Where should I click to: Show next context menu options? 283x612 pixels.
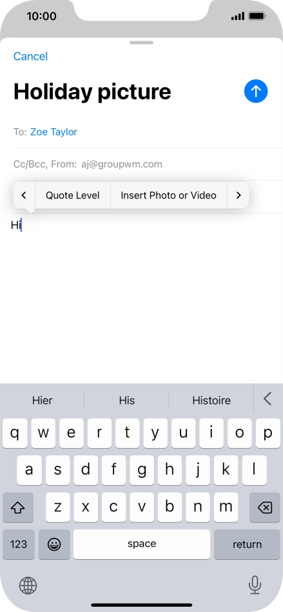coord(239,195)
